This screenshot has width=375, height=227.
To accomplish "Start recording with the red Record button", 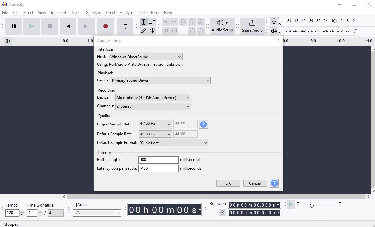I will 106,26.
